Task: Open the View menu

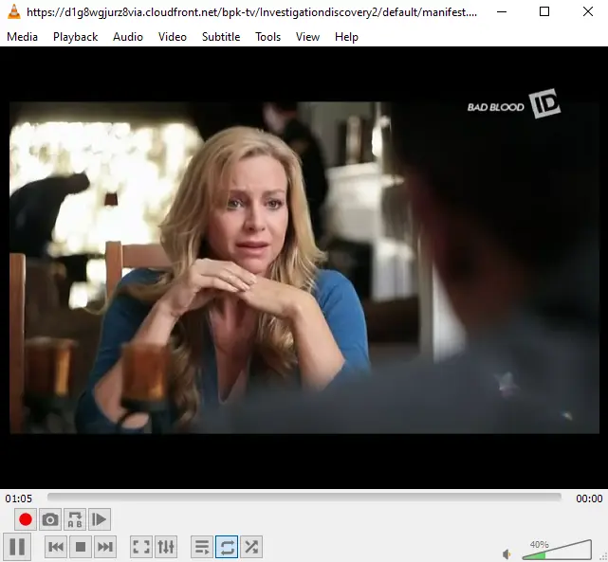Action: 308,37
